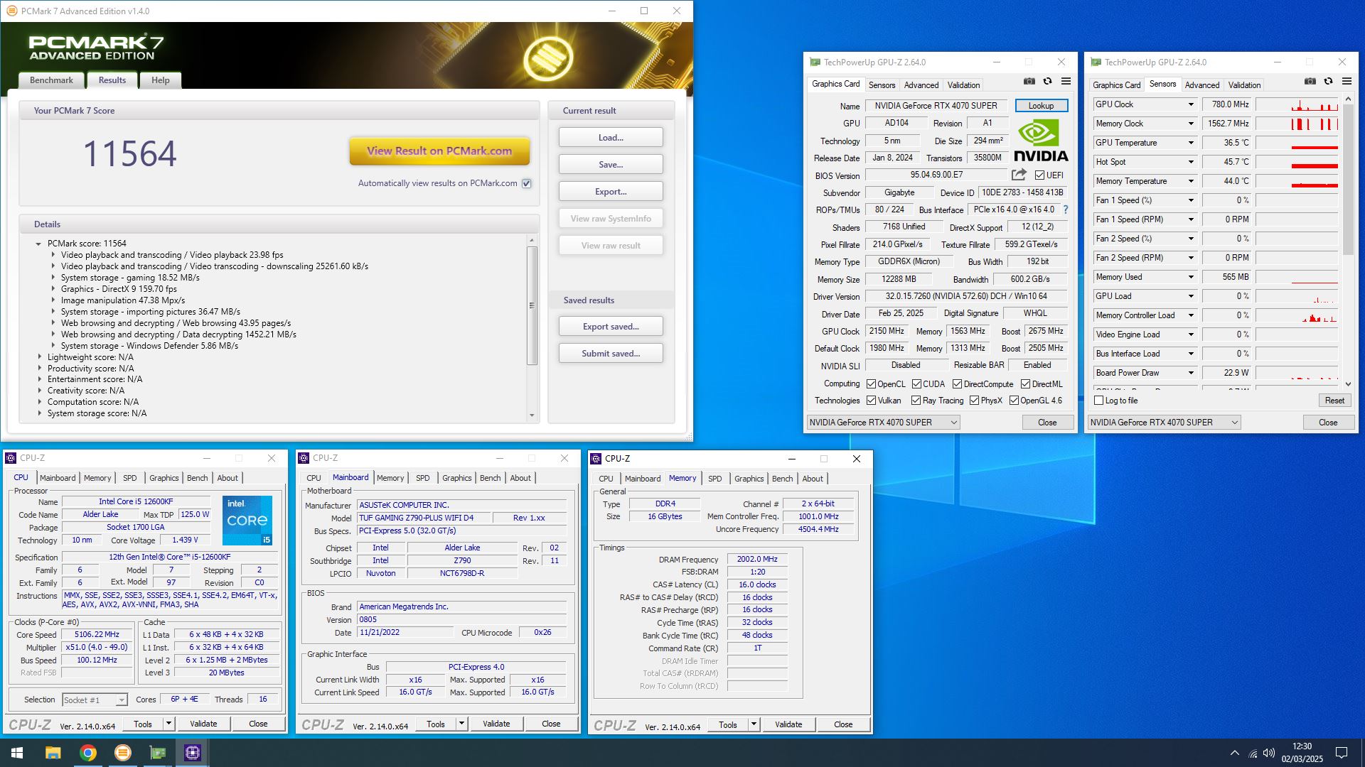Click Lookup button in GPU-Z
1365x767 pixels.
pos(1041,106)
